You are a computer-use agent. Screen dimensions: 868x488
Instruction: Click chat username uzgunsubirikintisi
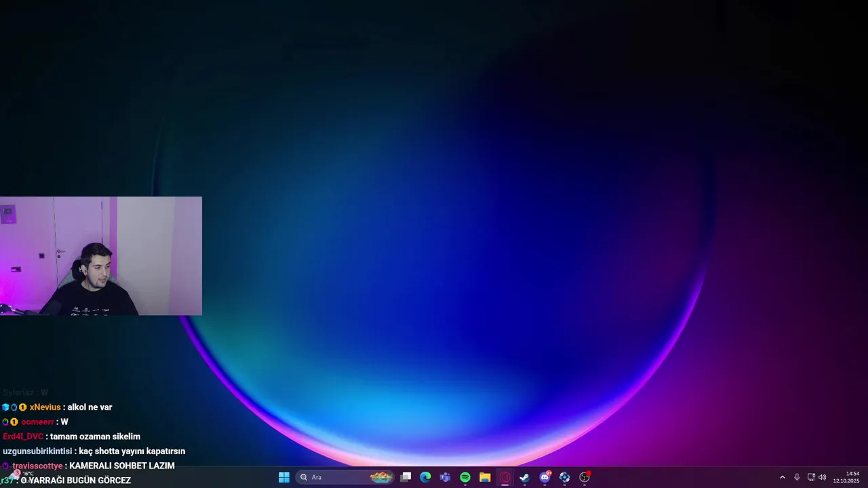[x=37, y=451]
